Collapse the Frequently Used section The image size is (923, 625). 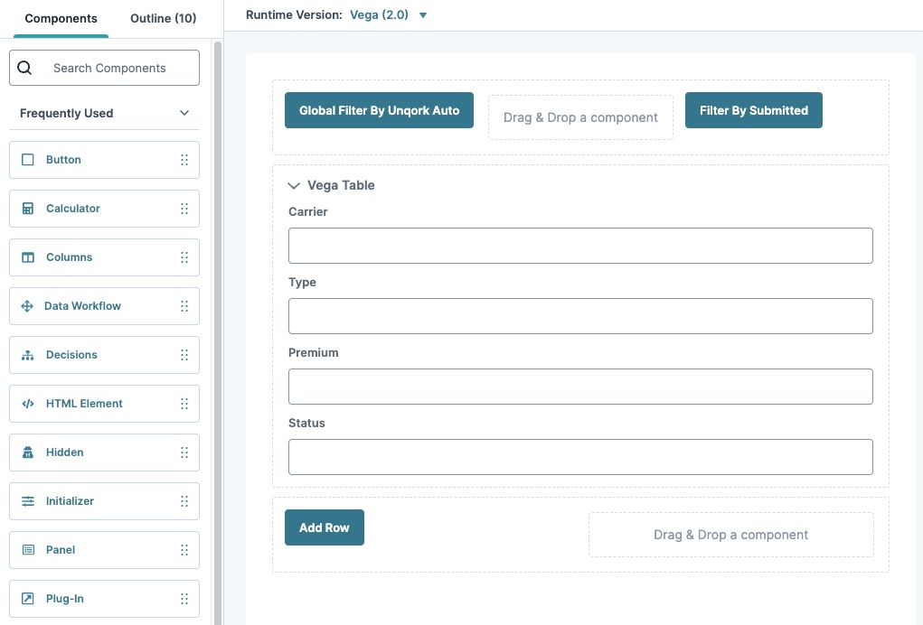tap(184, 113)
